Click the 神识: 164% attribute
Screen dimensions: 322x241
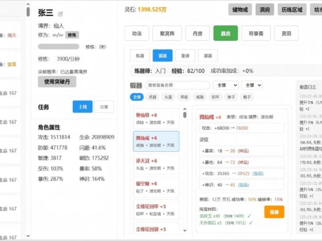[x=92, y=179]
